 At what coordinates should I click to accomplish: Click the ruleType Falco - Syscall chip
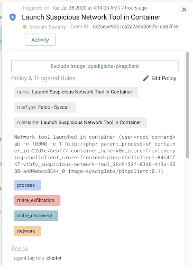pos(45,107)
